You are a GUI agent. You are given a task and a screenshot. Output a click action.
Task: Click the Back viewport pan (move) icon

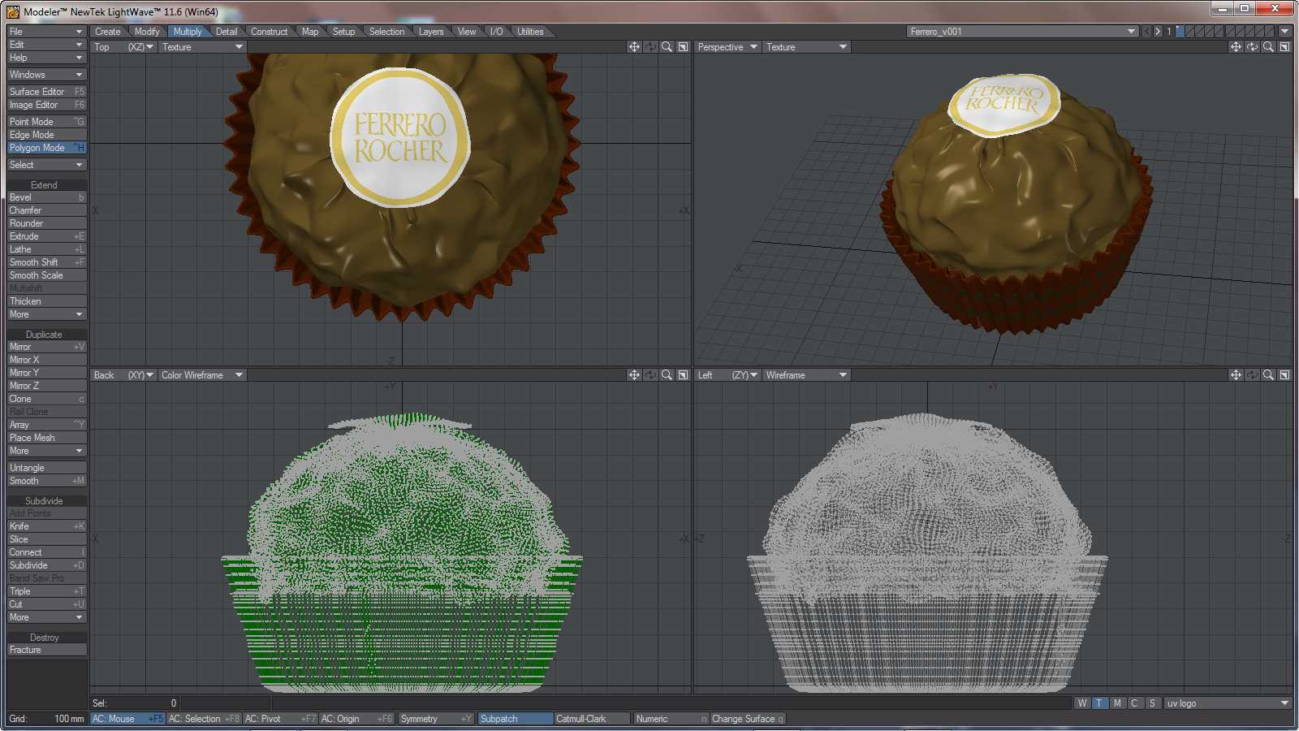(634, 375)
